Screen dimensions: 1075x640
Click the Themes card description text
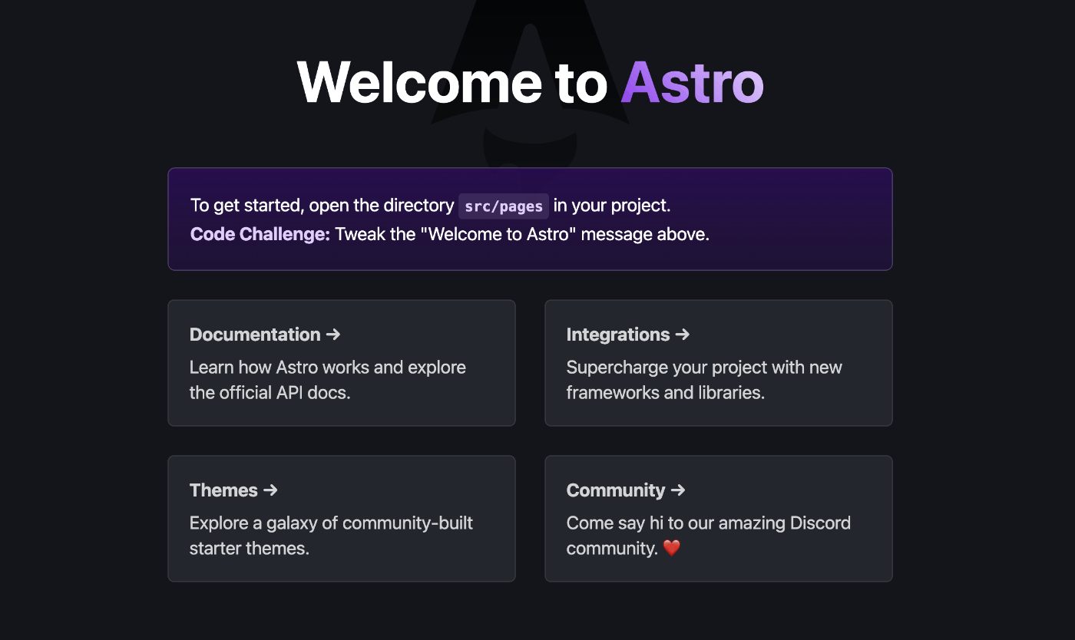(332, 535)
